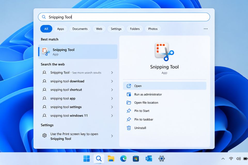The width and height of the screenshot is (248, 165).
Task: Click the large Snipping Tool app icon
Action: click(164, 52)
